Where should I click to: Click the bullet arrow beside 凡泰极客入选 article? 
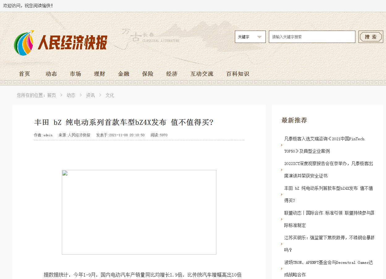[282, 145]
